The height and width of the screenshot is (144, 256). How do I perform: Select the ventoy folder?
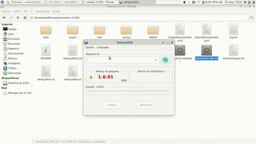(x=126, y=32)
